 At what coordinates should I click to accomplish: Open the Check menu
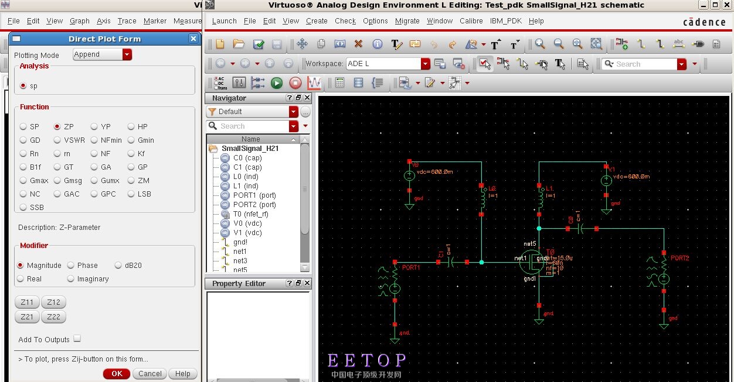pos(345,20)
